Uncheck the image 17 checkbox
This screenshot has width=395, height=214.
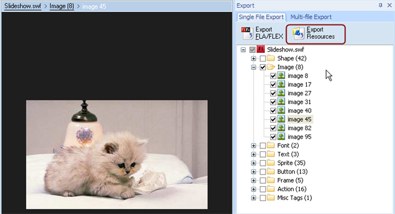coord(273,85)
